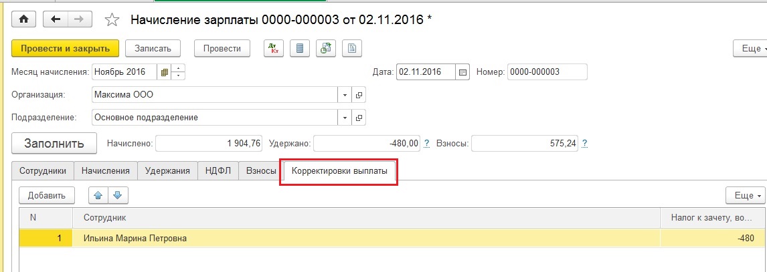Screen dimensions: 767x272
Task: Expand the Подразделение dropdown list
Action: [x=345, y=118]
